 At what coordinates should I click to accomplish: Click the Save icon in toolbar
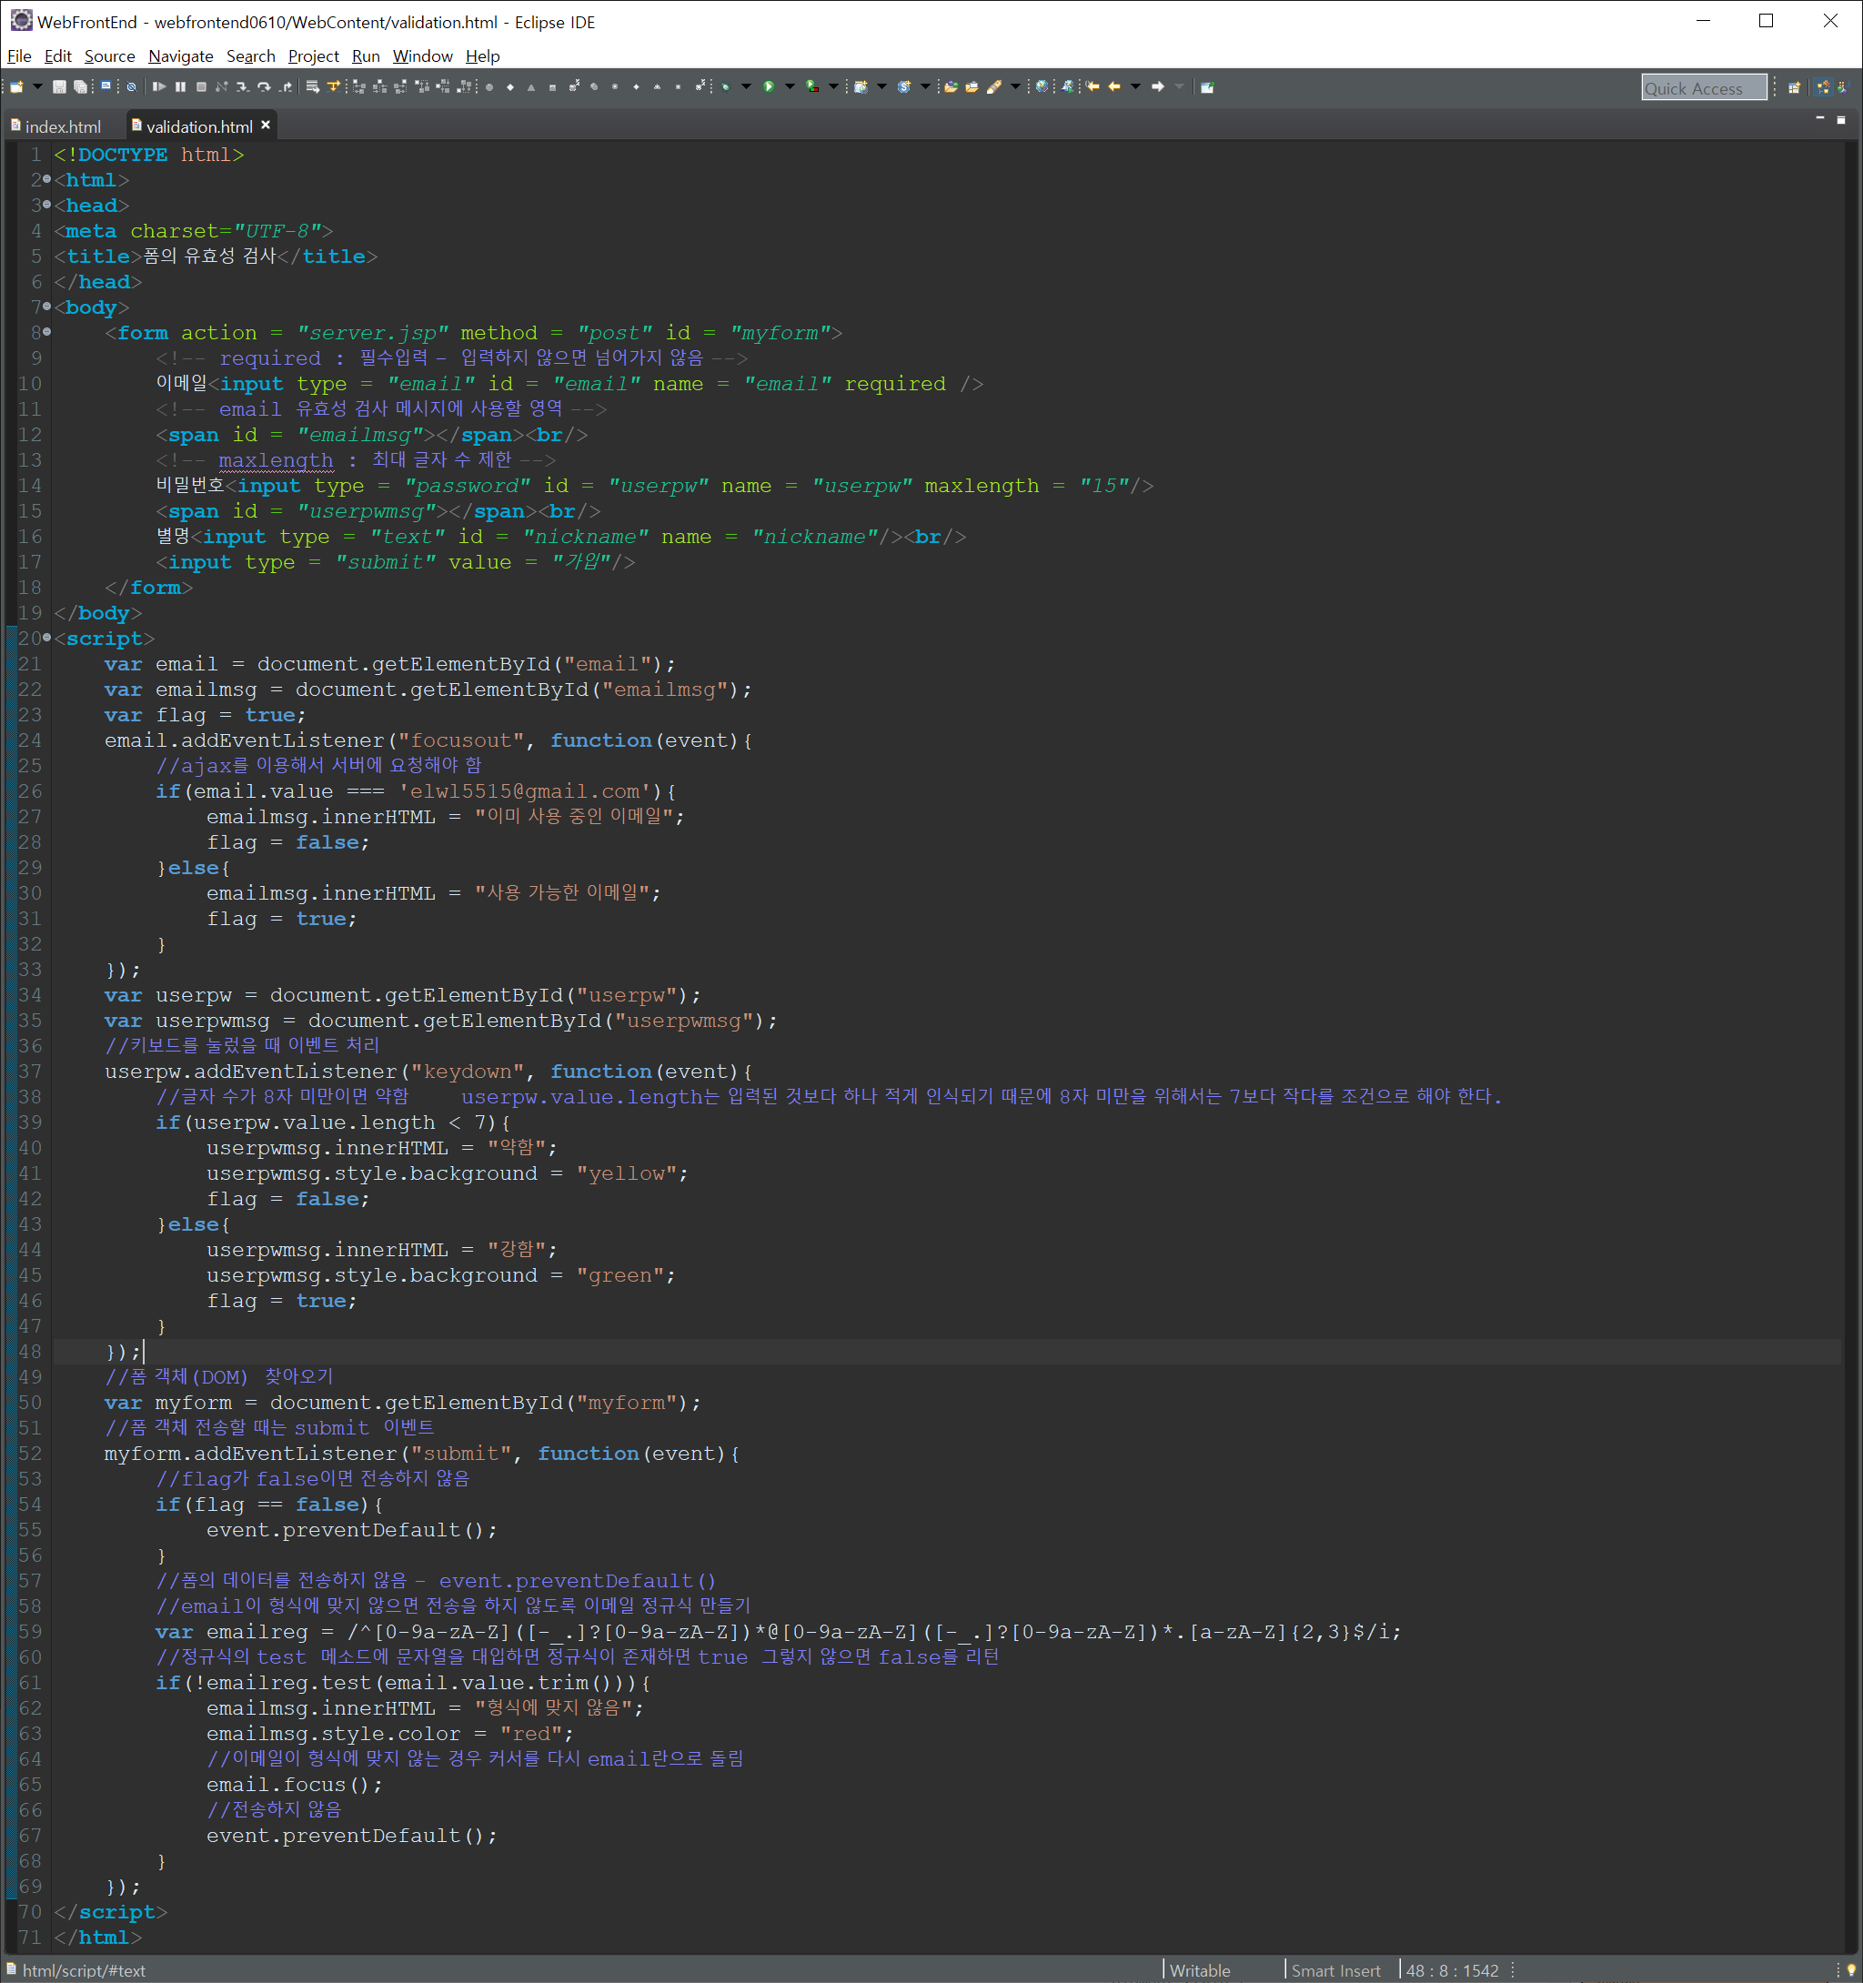[60, 86]
